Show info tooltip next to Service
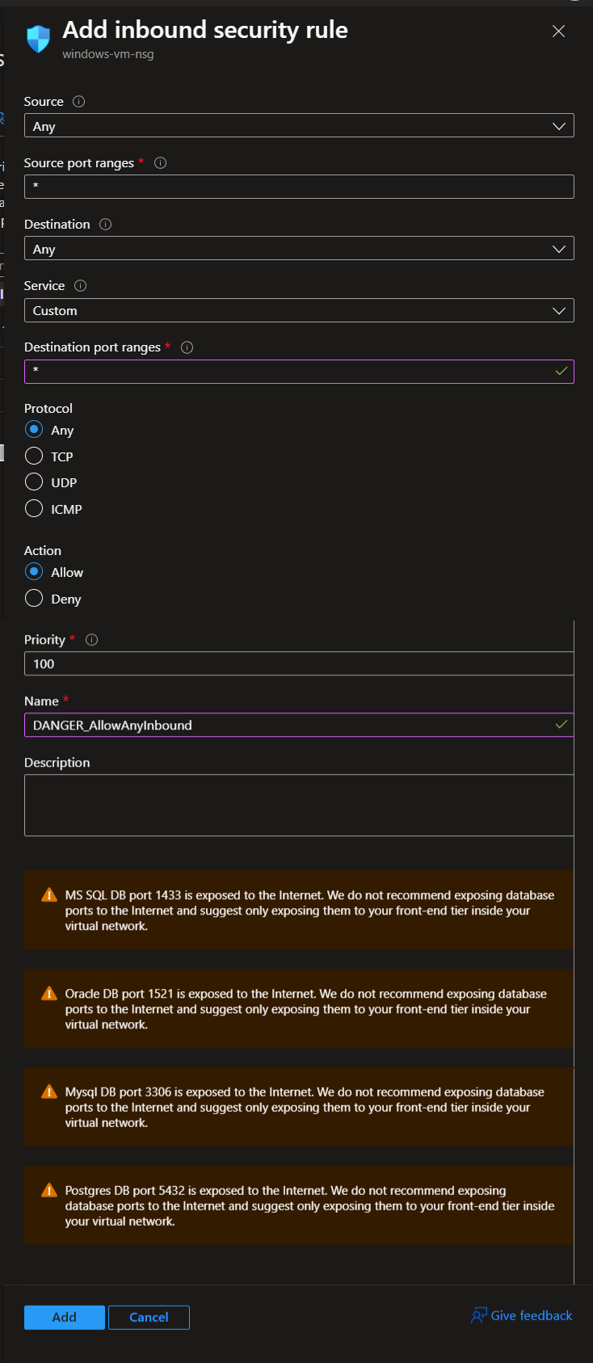The height and width of the screenshot is (1363, 593). (x=80, y=285)
